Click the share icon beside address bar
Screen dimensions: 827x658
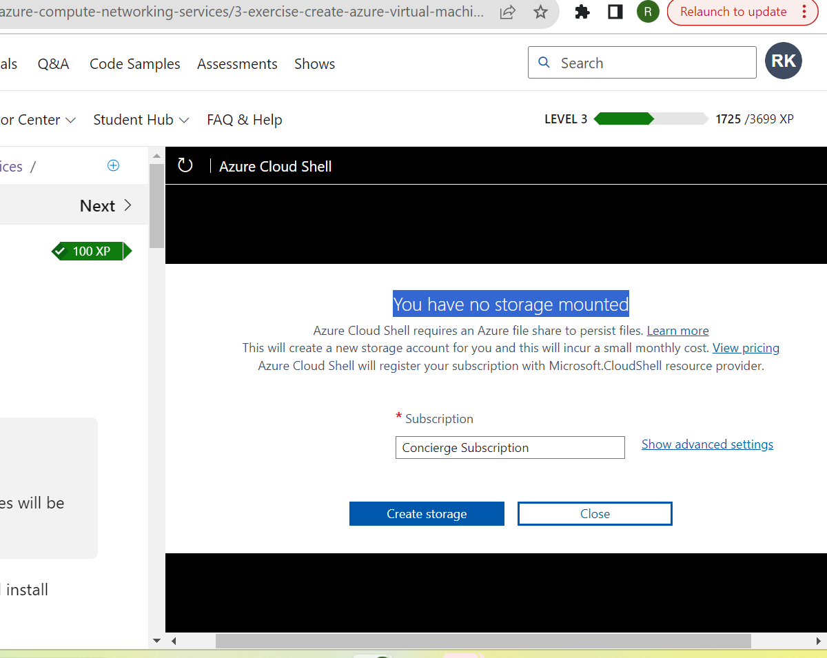[507, 12]
